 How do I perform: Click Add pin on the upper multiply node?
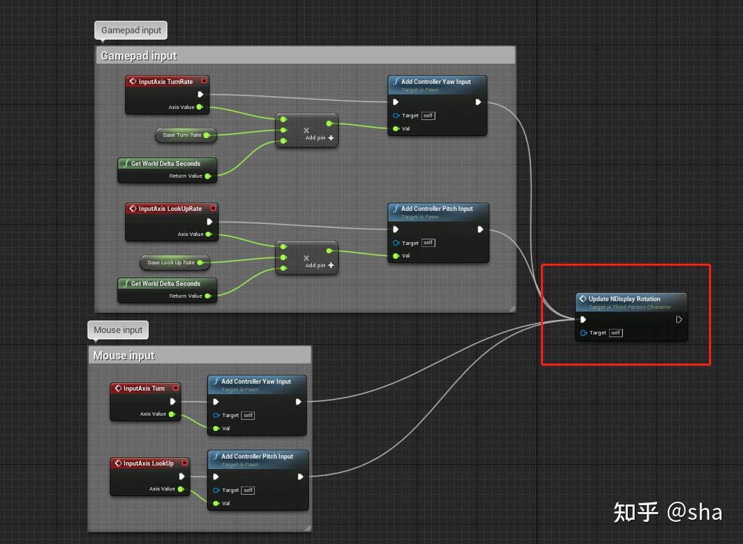click(x=314, y=137)
